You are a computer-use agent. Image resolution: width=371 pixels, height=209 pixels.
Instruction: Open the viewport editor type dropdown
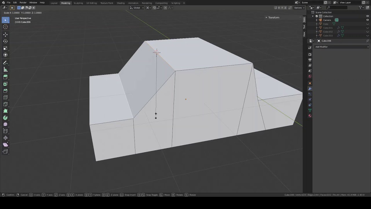tap(5, 8)
